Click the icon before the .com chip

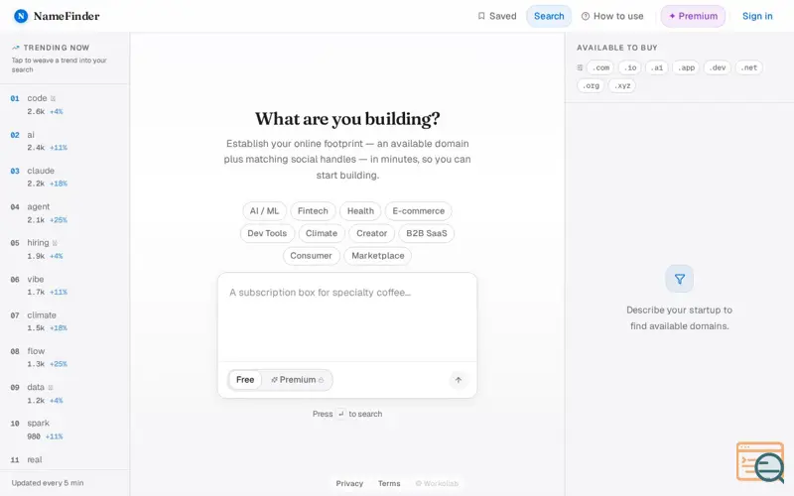point(580,67)
